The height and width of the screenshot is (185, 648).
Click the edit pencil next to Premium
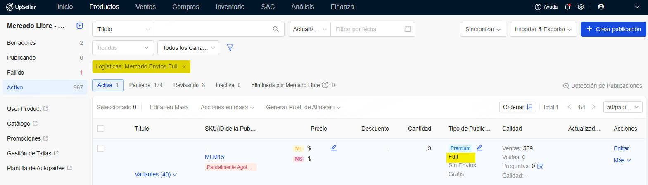479,148
